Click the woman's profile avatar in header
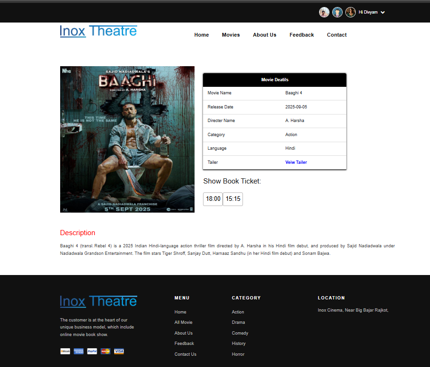430x367 pixels. point(351,12)
